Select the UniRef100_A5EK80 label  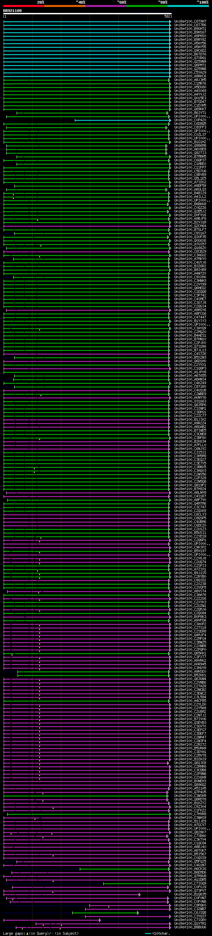pos(190,87)
